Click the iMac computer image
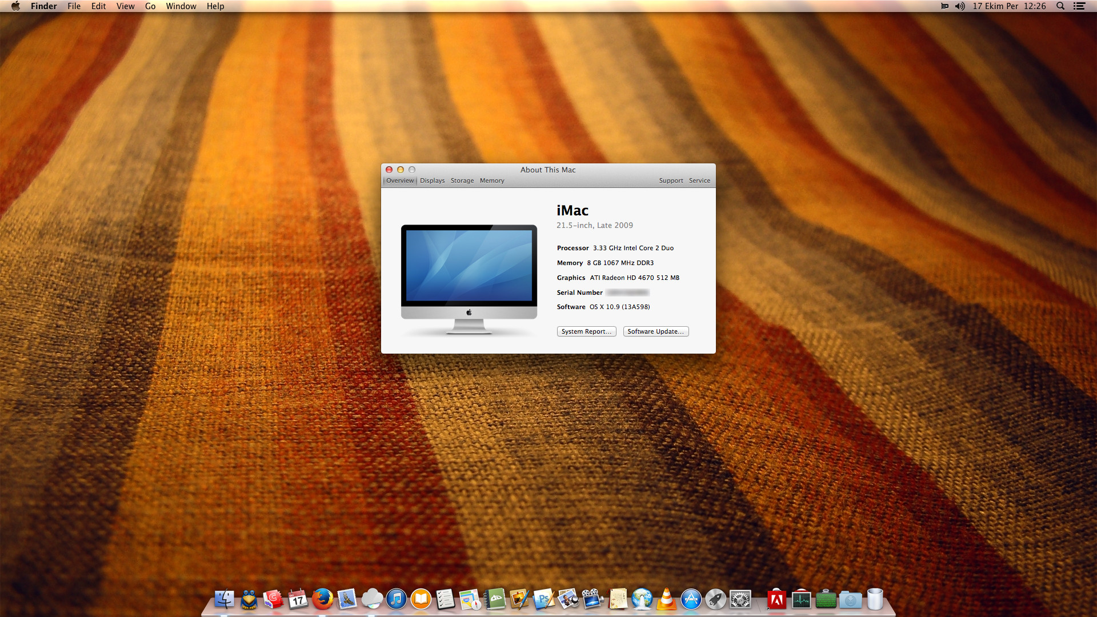 coord(469,279)
